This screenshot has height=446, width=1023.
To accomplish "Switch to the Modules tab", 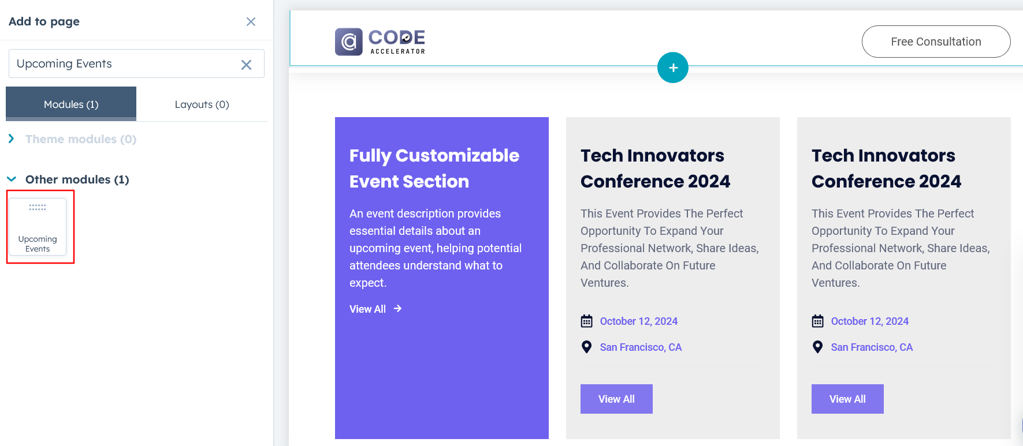I will coord(71,104).
